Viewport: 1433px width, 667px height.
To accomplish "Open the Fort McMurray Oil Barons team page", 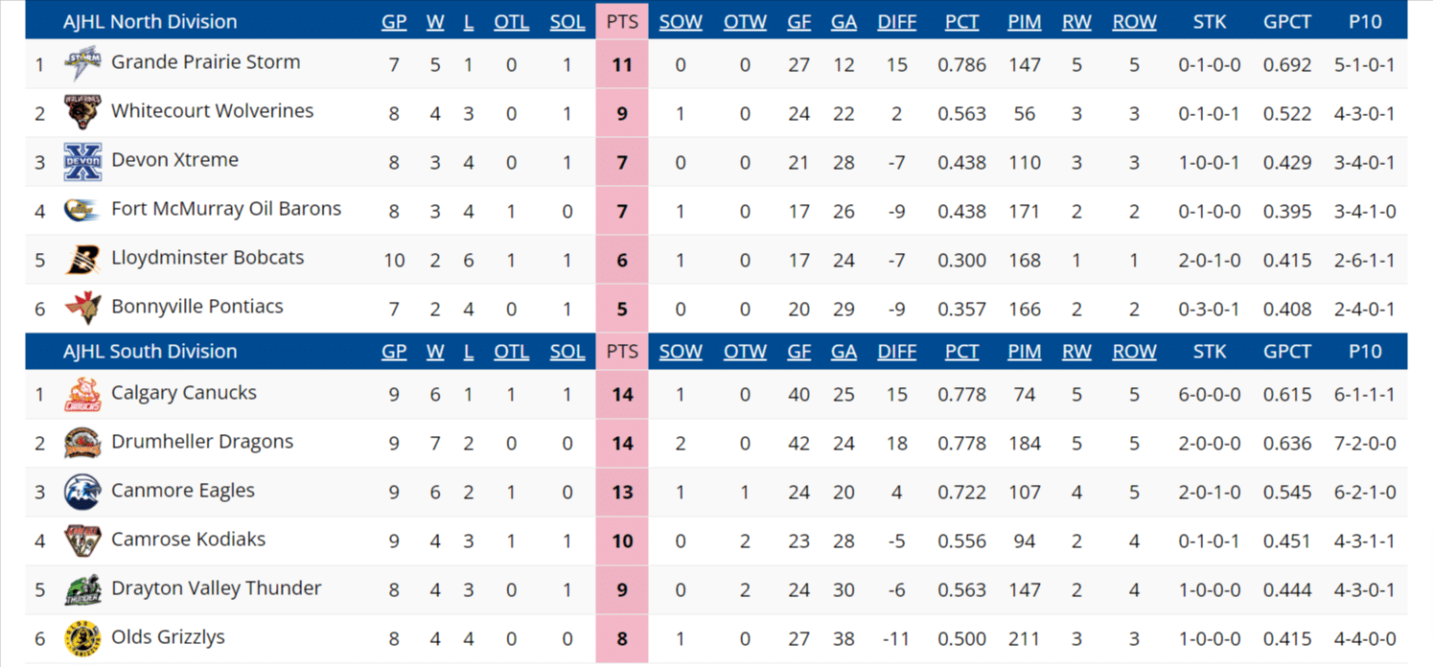I will coord(226,209).
